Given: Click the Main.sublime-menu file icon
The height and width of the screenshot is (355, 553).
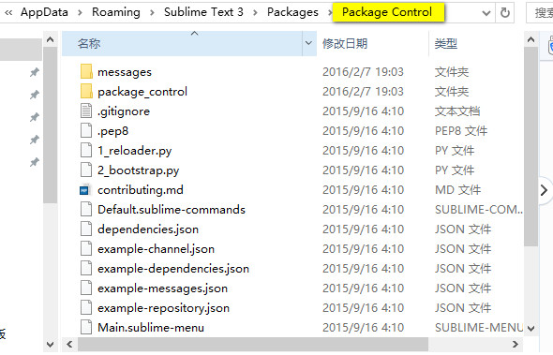Looking at the screenshot, I should tap(86, 327).
